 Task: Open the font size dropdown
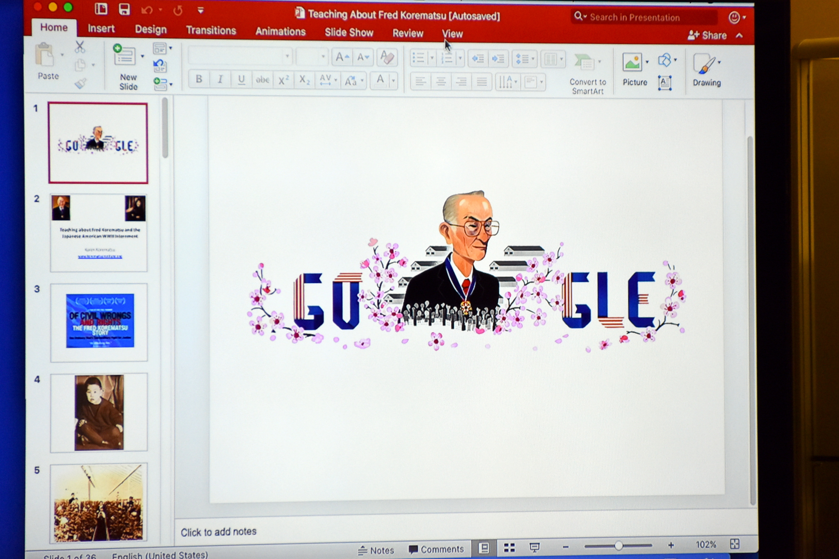(323, 57)
